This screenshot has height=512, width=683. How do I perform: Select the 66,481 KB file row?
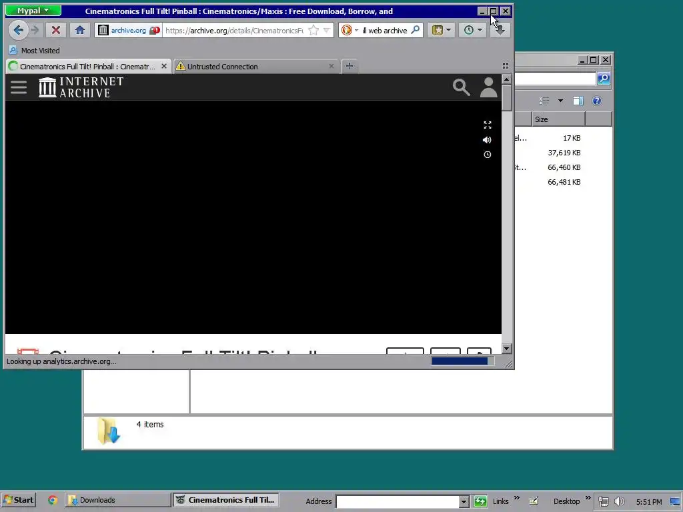pos(563,182)
